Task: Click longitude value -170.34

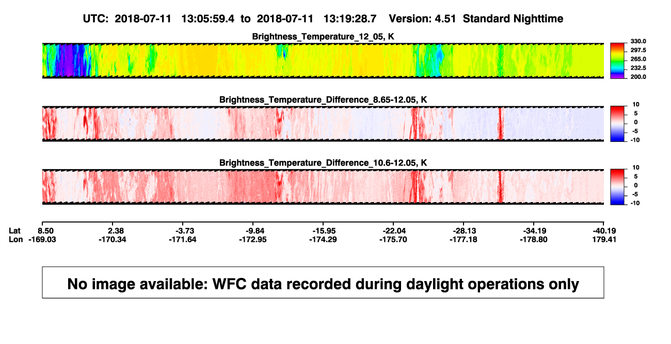Action: [114, 239]
